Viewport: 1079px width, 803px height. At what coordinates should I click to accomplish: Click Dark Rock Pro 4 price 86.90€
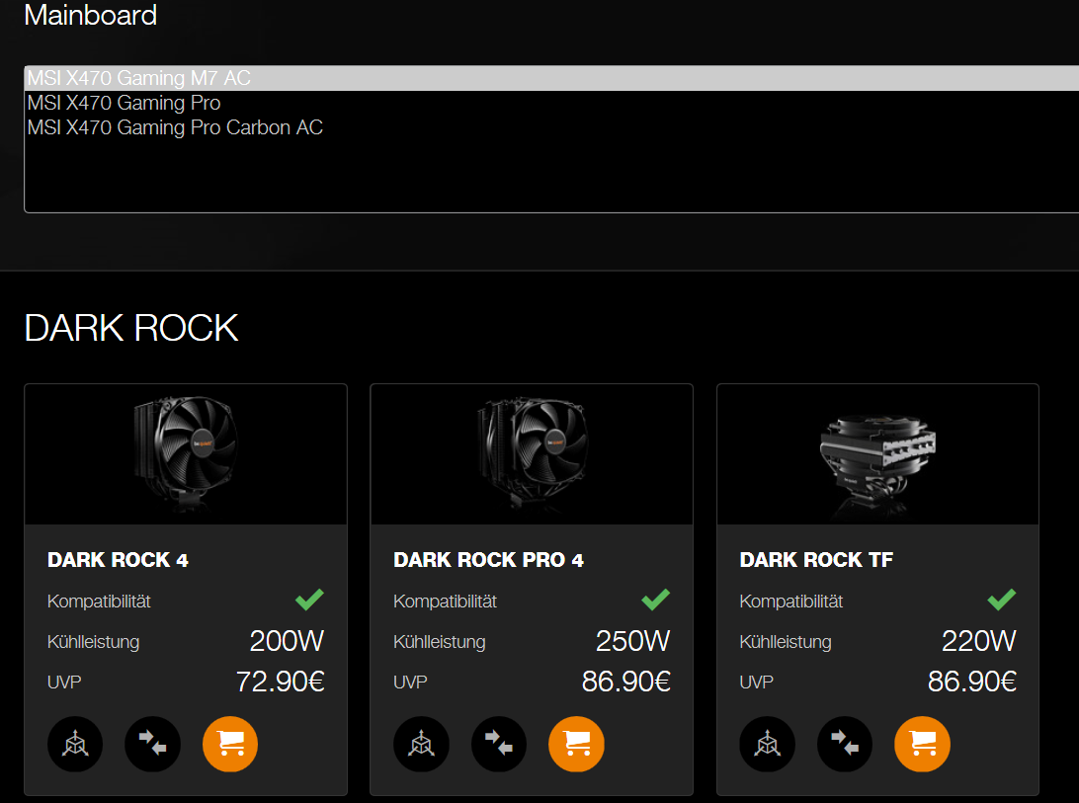tap(626, 682)
